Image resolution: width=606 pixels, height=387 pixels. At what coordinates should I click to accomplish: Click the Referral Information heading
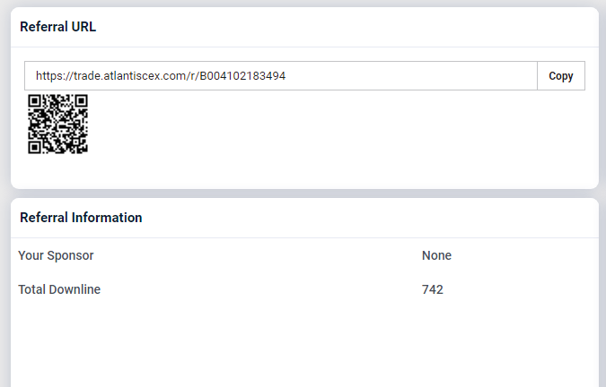[x=81, y=218]
